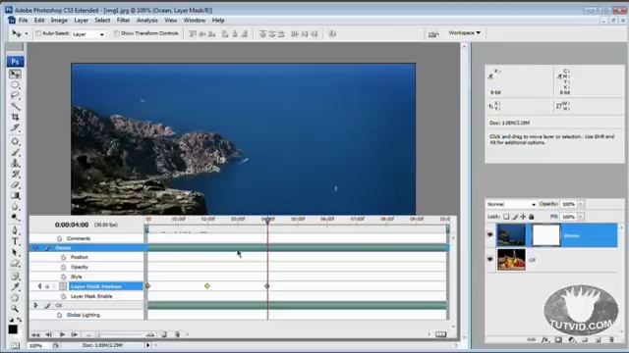Select the Elliptical Marquee tool
The image size is (629, 353).
(15, 85)
